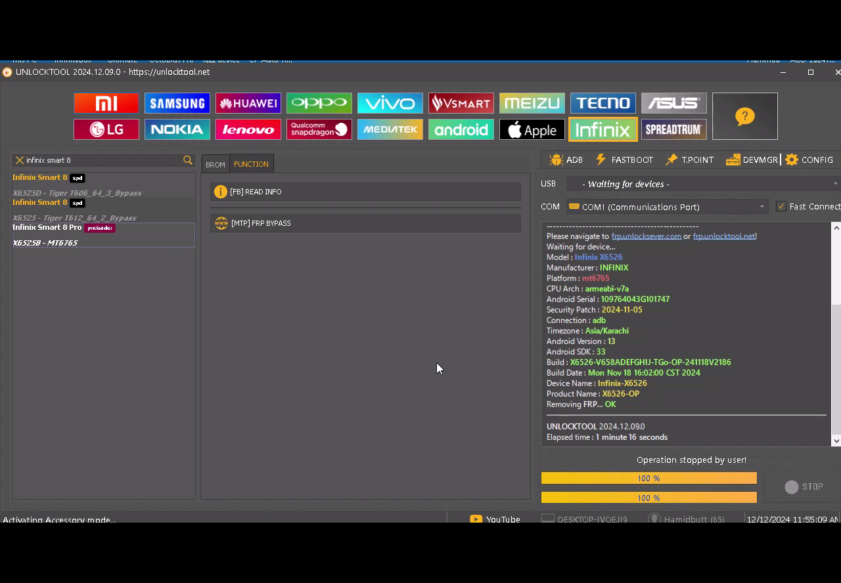841x583 pixels.
Task: Open the MediaTek brand tile
Action: point(390,129)
